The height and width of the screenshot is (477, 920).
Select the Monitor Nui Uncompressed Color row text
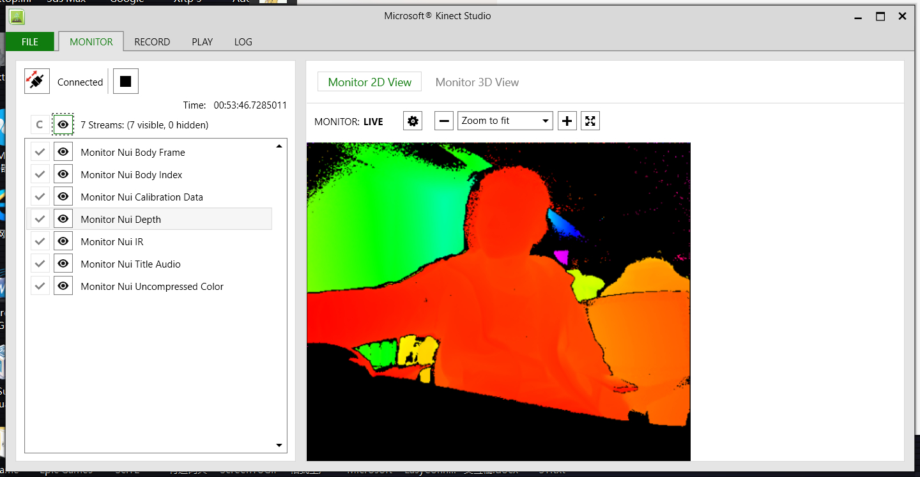pos(152,286)
